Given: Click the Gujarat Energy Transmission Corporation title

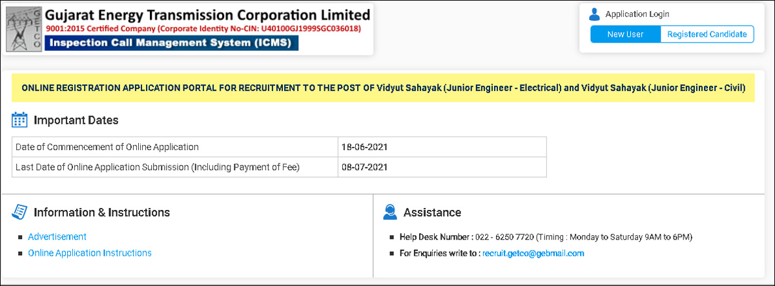Looking at the screenshot, I should (x=207, y=15).
